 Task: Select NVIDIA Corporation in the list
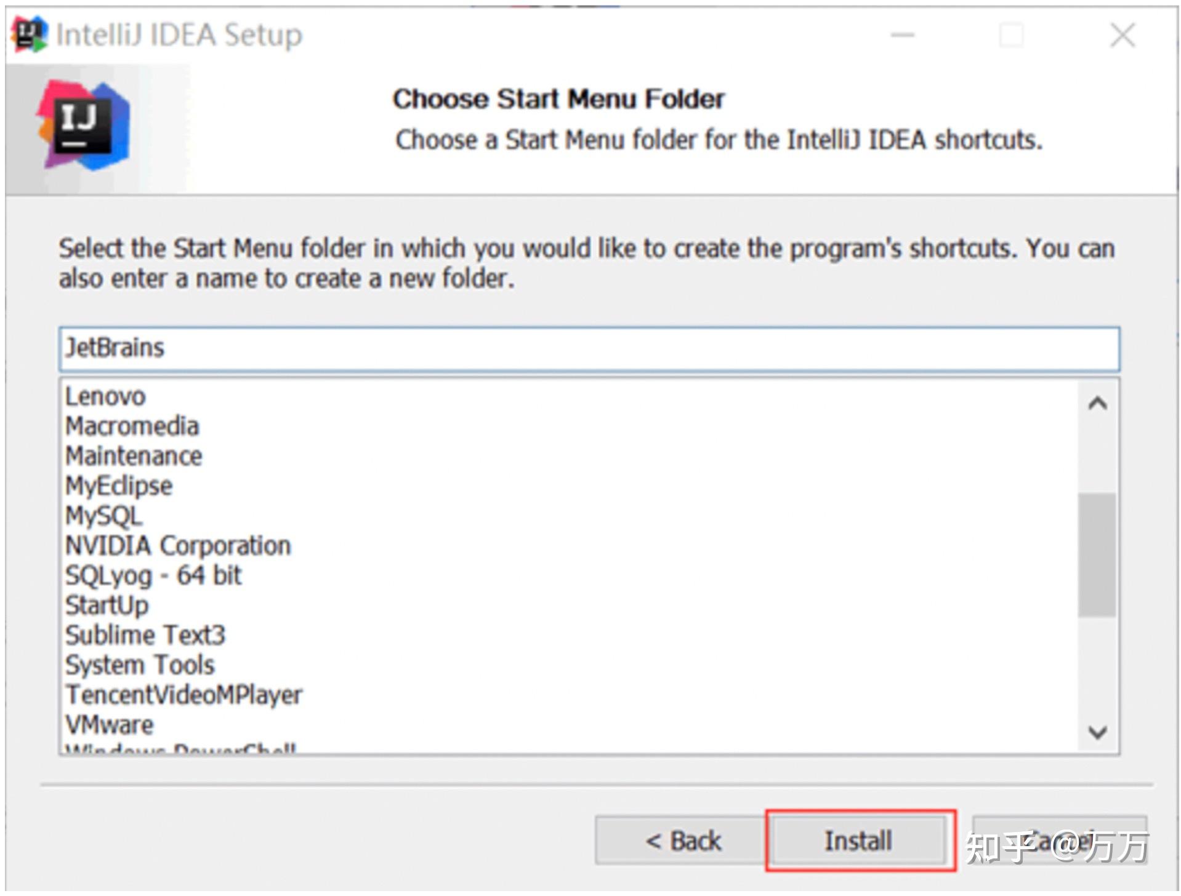(x=178, y=546)
